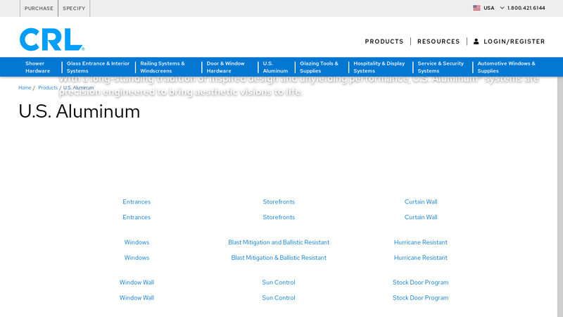The width and height of the screenshot is (563, 317).
Task: Open the lower Hurricane Resistant link
Action: pyautogui.click(x=420, y=258)
